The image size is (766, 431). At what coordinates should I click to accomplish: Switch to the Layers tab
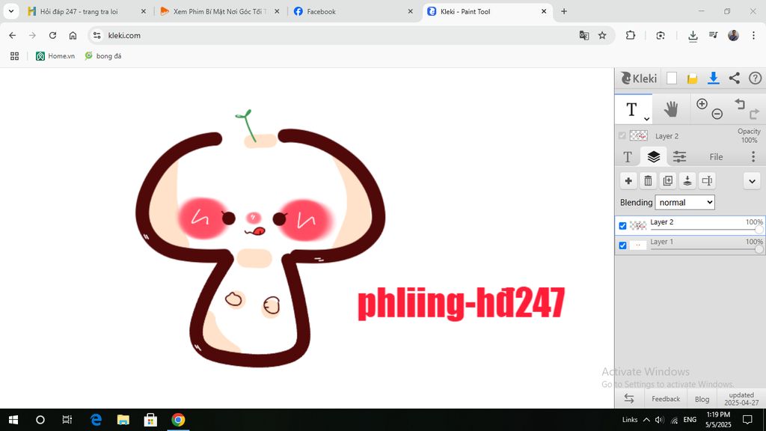(654, 157)
